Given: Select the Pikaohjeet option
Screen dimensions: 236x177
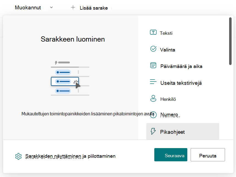Looking at the screenshot, I should click(183, 131).
